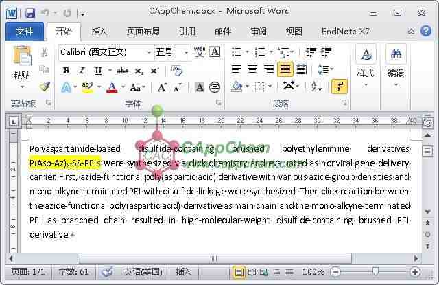This screenshot has width=439, height=285.
Task: Click the sort A-Z icon
Action: coord(317,87)
